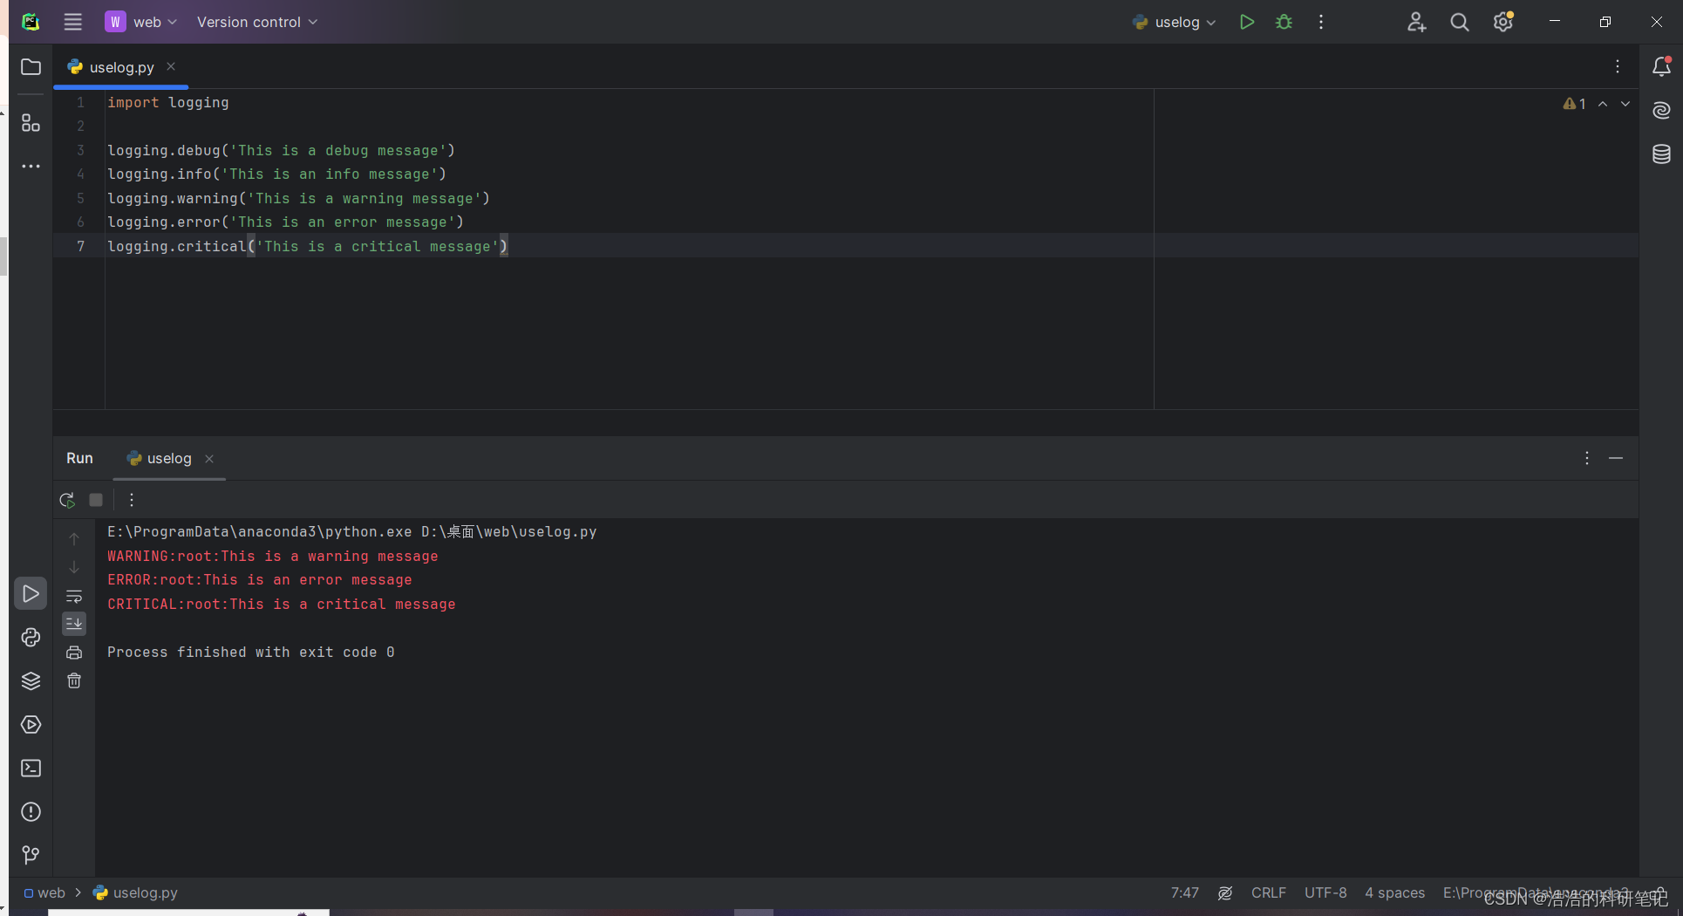Open editor tab options menu
This screenshot has height=916, width=1683.
click(x=1618, y=66)
